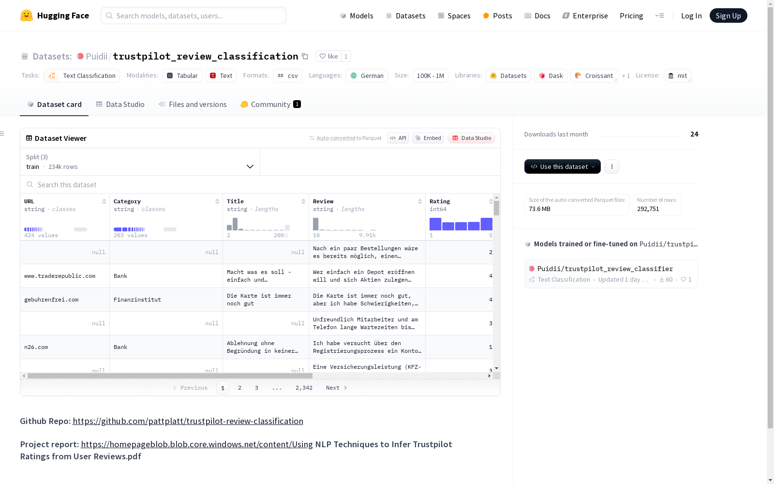Show the +1 additional libraries

pyautogui.click(x=626, y=76)
